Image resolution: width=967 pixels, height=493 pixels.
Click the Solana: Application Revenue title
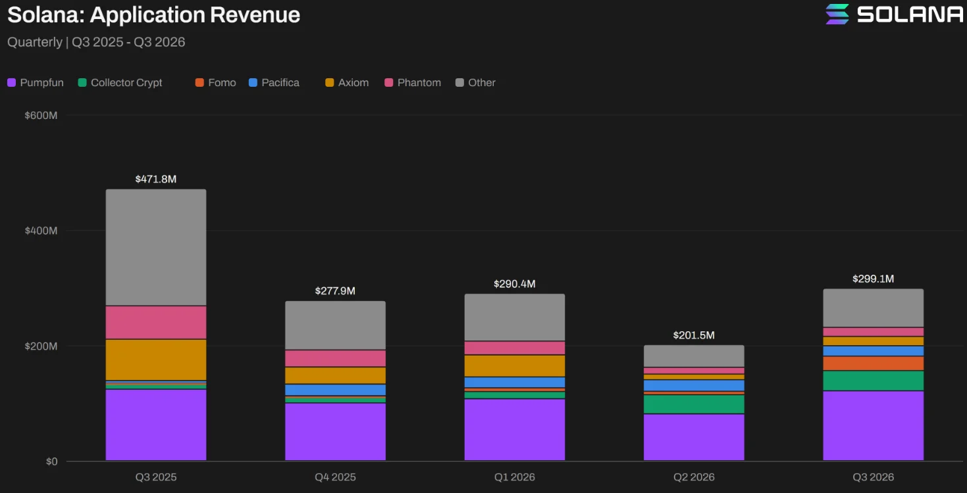[x=154, y=15]
